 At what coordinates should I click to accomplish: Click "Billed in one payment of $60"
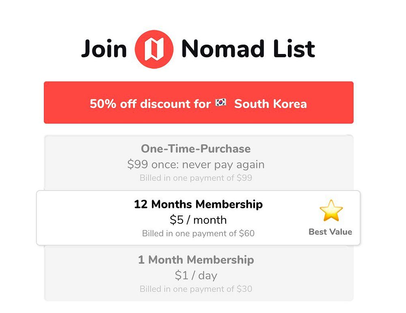[198, 233]
